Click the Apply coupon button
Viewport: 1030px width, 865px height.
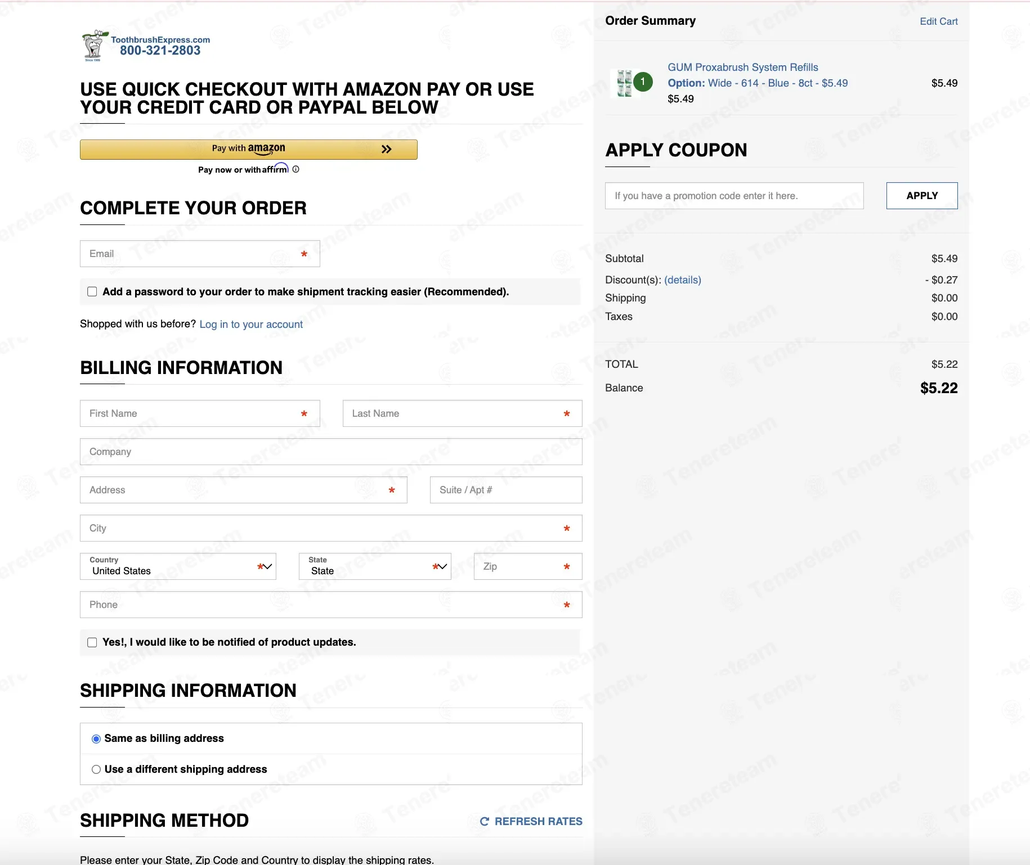[921, 196]
